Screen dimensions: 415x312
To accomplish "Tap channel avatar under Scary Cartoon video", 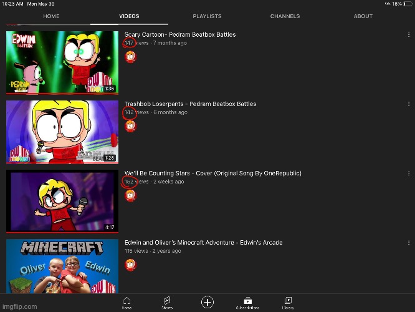I will 130,57.
